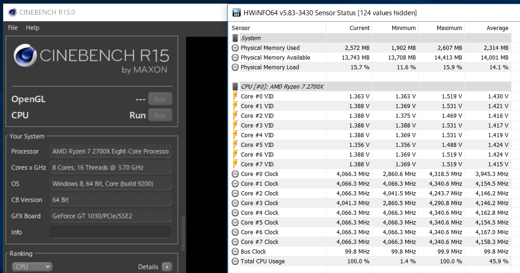The width and height of the screenshot is (520, 273).
Task: Click the CB Version field showing 64 Bit
Action: (x=110, y=200)
